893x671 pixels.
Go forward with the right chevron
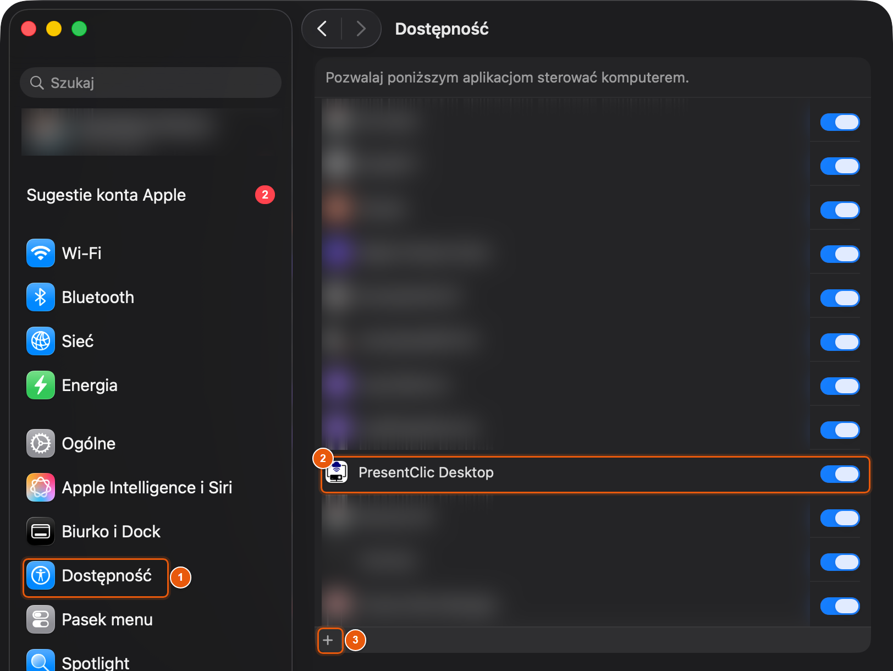361,29
